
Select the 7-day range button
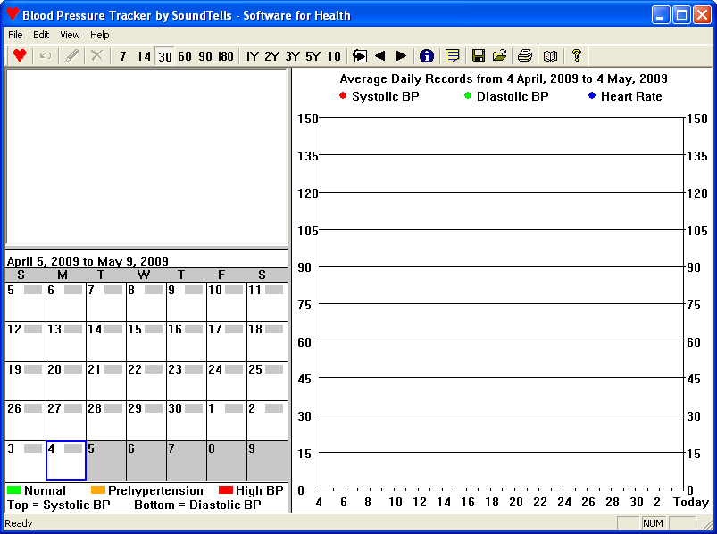click(121, 55)
